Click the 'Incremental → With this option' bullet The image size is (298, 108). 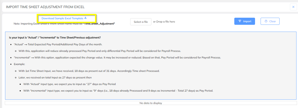[117, 58]
